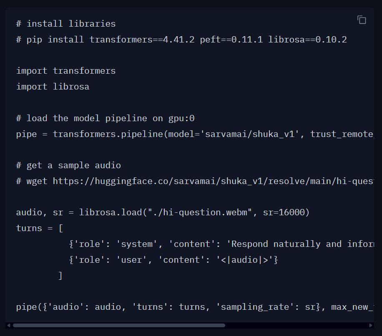Click the final pipe({'audio': audio...}) call line
This screenshot has width=382, height=336.
[195, 307]
